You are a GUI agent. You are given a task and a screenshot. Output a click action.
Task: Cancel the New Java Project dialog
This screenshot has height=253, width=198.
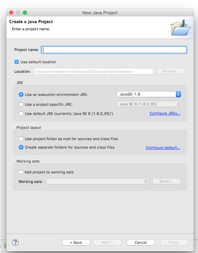point(140,242)
